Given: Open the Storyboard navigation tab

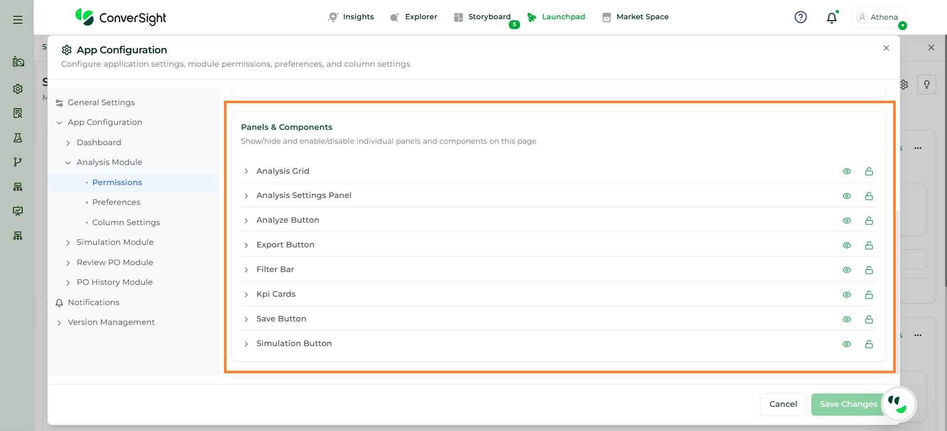Looking at the screenshot, I should point(483,17).
